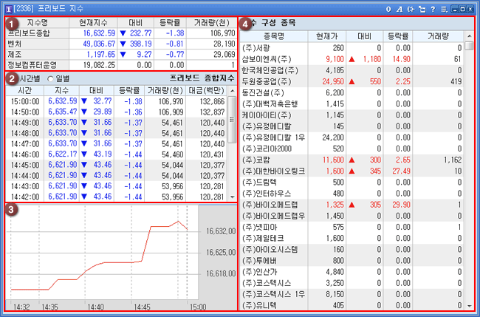
Task: Click the screen link icon in title bar
Action: [411, 7]
